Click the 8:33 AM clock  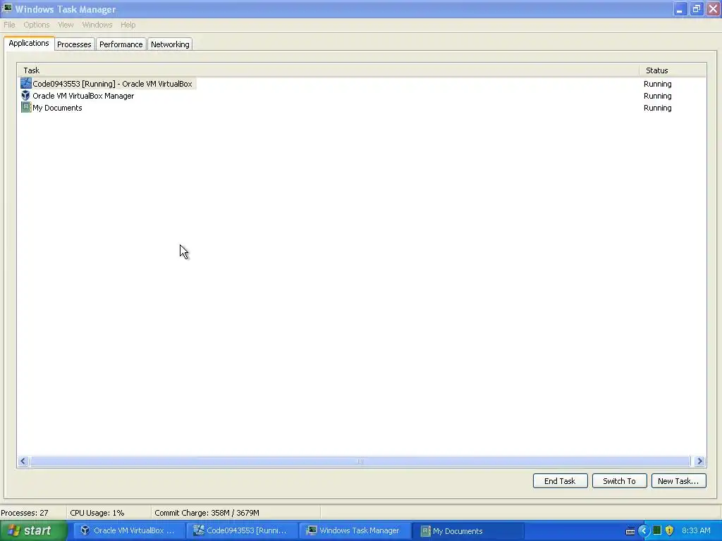coord(696,530)
